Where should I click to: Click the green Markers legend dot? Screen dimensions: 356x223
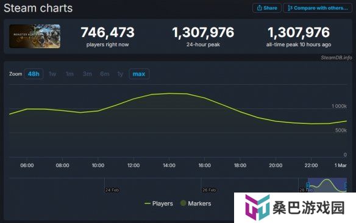[x=183, y=204]
